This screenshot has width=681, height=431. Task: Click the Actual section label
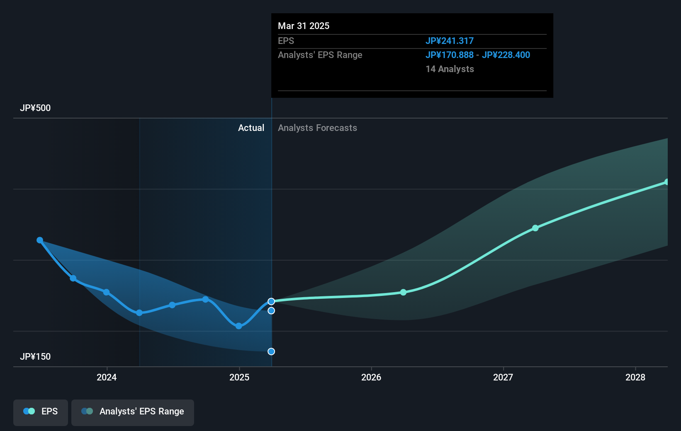click(x=251, y=128)
